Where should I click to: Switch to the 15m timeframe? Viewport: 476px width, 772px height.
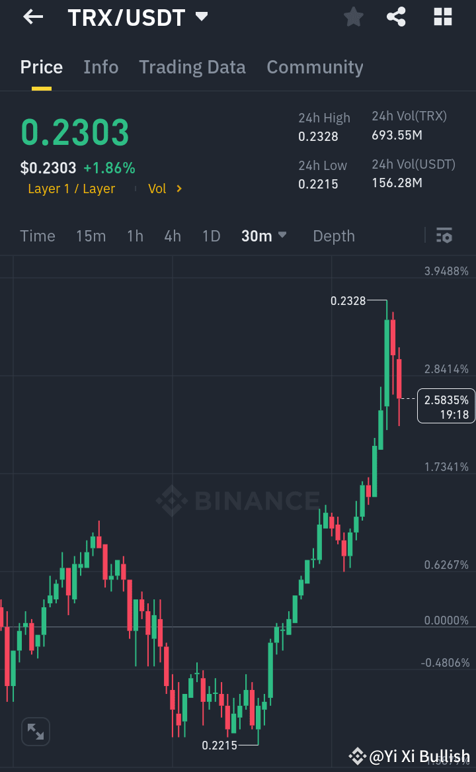click(x=91, y=236)
